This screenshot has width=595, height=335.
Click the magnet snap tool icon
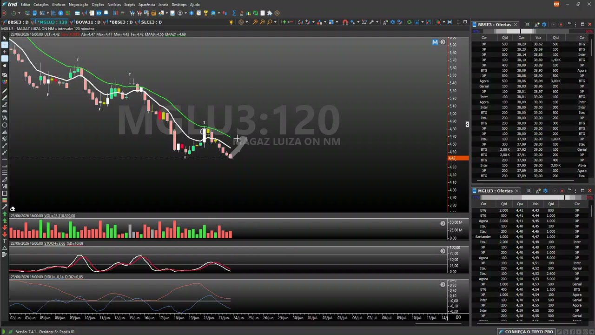coord(345,22)
